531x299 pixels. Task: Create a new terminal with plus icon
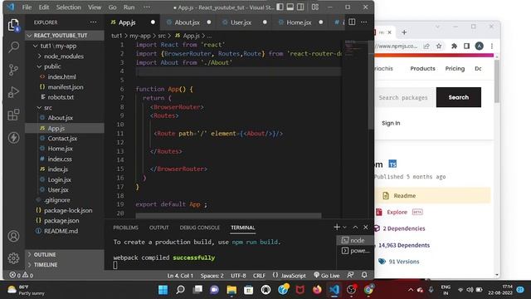coord(337,227)
